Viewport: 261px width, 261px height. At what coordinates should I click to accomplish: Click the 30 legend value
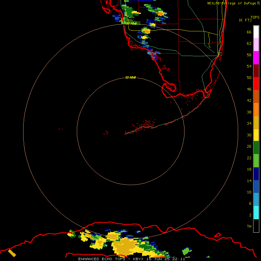point(249,135)
